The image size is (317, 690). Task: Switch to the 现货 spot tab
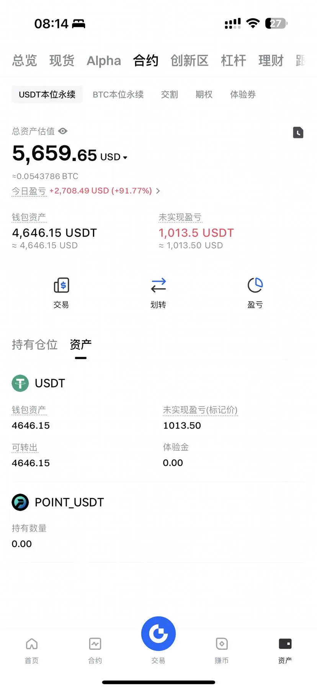(62, 61)
